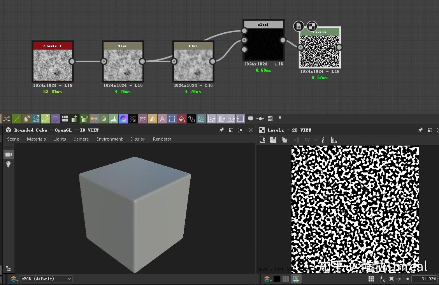This screenshot has width=439, height=285.
Task: Save the 2D view image to disk
Action: (x=272, y=139)
